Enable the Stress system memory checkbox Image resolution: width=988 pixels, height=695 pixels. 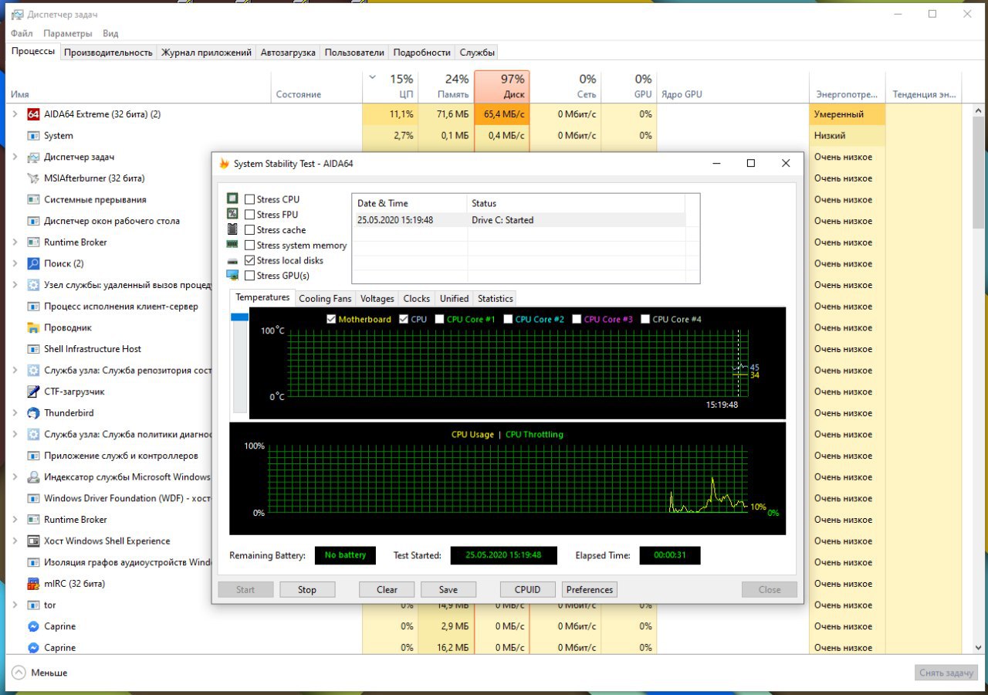point(249,246)
